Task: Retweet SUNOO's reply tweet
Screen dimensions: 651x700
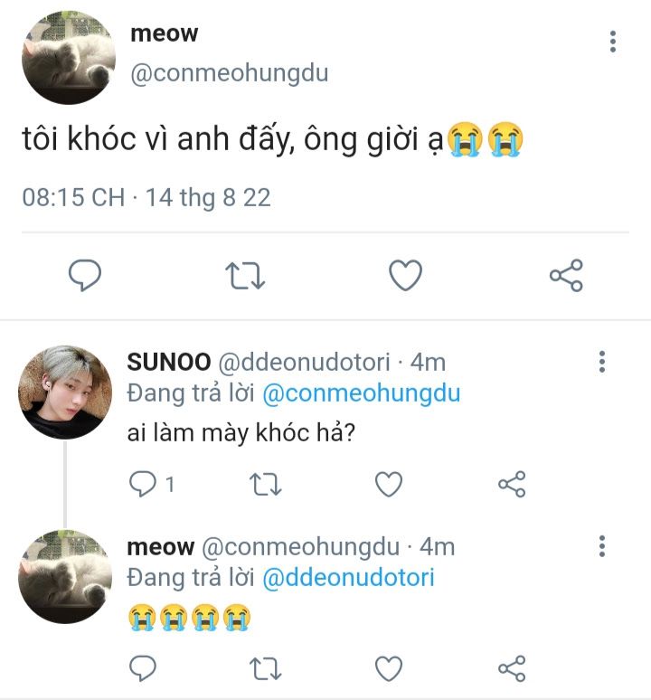Action: [266, 485]
